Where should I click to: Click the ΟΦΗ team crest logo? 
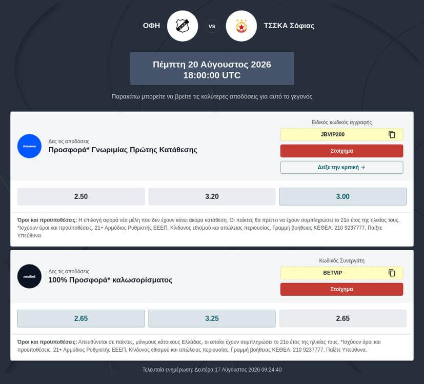(x=183, y=26)
